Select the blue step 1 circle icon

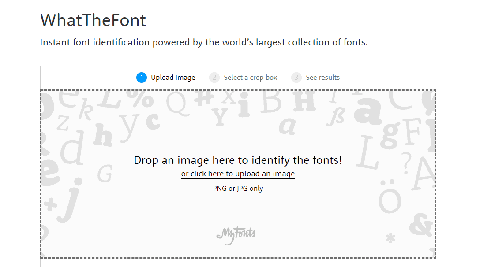tap(141, 77)
